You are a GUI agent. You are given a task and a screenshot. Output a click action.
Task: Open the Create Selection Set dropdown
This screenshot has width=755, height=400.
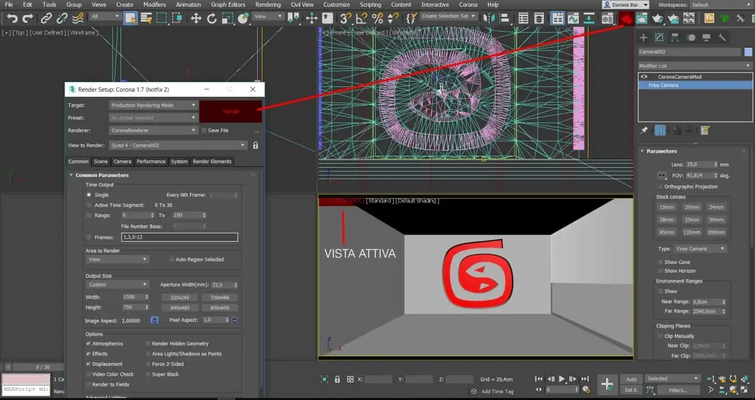tap(448, 16)
